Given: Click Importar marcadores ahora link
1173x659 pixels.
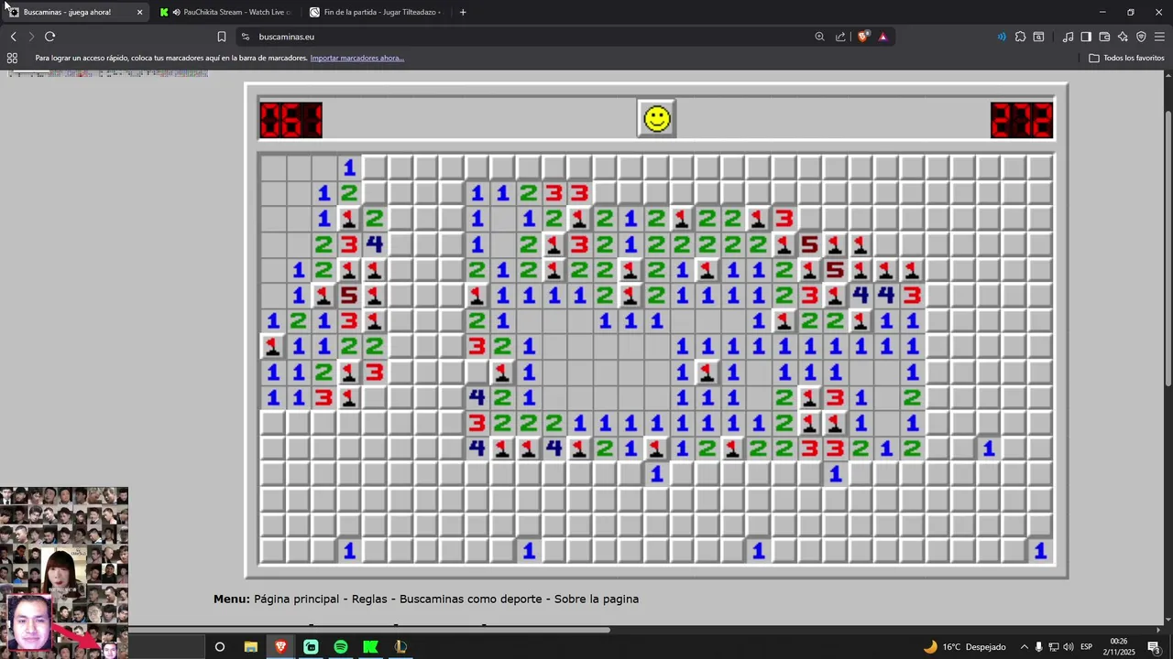Looking at the screenshot, I should click(356, 58).
